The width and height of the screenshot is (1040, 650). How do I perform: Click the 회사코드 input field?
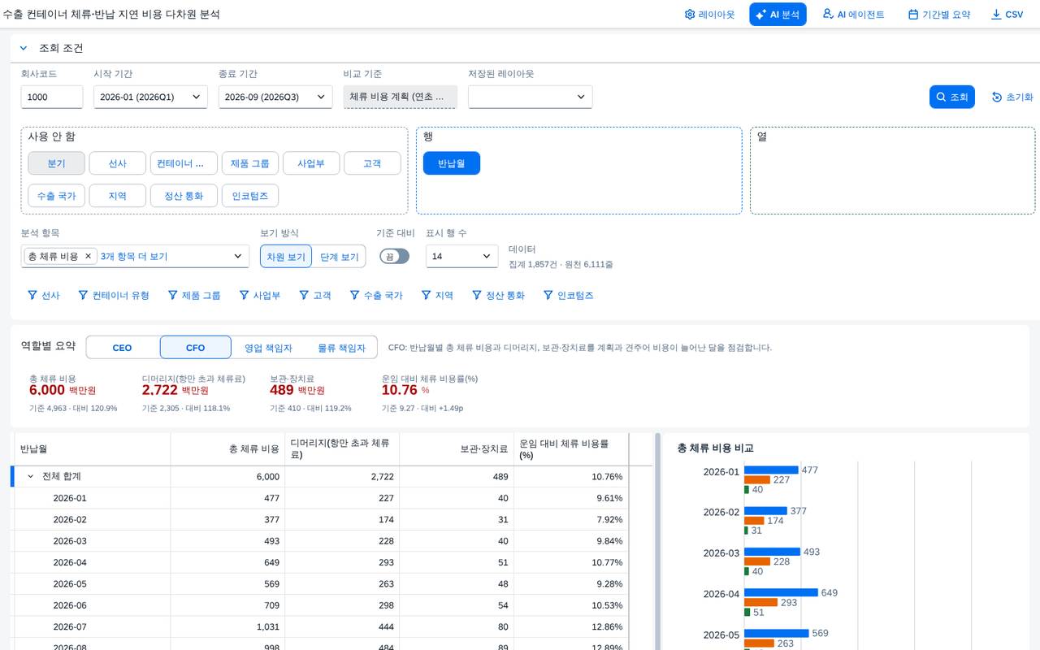pos(52,97)
